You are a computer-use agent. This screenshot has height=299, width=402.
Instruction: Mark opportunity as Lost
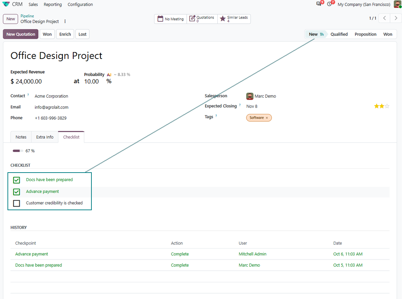click(82, 34)
